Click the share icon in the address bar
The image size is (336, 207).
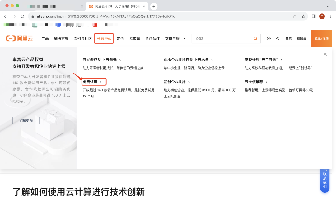(294, 16)
